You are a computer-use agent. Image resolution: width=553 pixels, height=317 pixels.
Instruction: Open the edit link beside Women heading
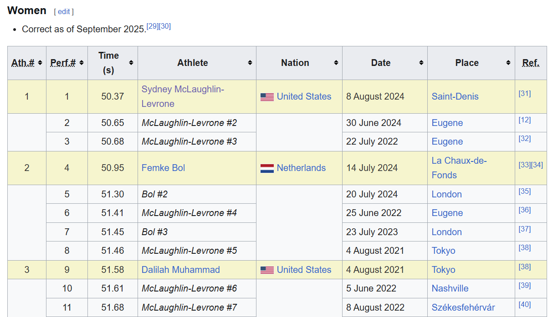tap(64, 12)
